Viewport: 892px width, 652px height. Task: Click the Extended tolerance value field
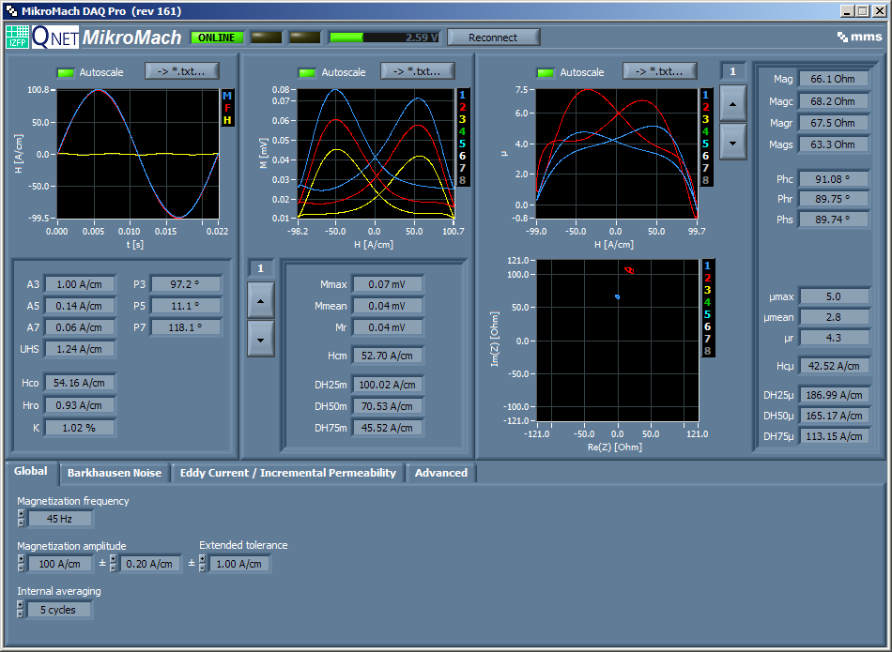(238, 563)
